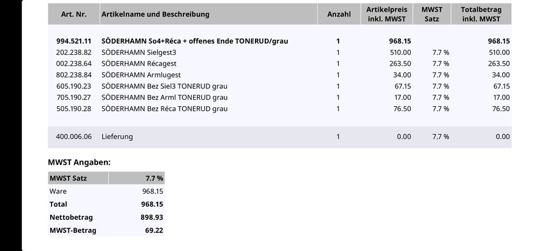Click the Lieferung row label
538x251 pixels.
pyautogui.click(x=117, y=137)
